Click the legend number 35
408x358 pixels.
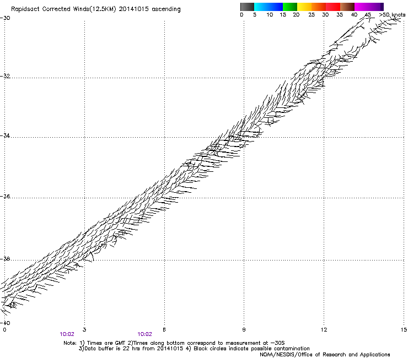(x=340, y=15)
